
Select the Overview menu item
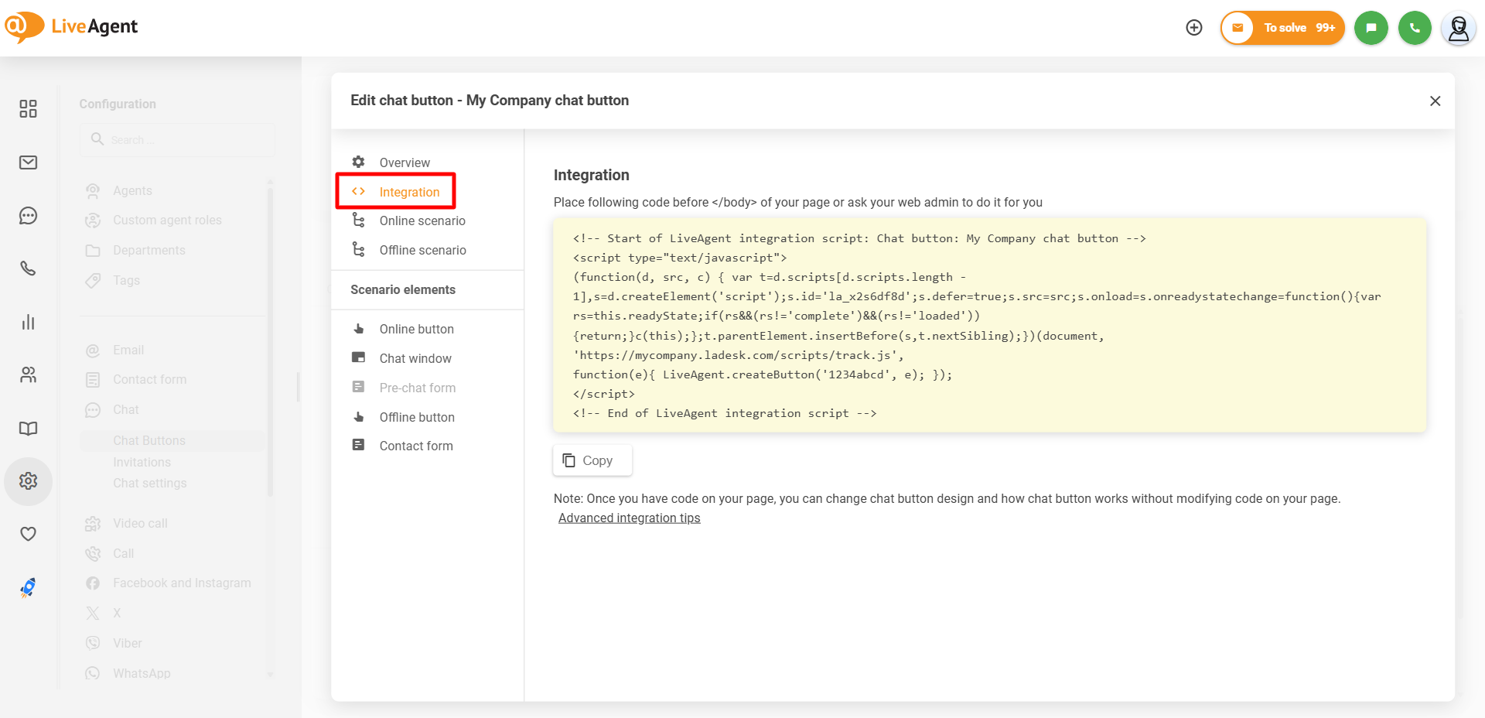coord(405,162)
